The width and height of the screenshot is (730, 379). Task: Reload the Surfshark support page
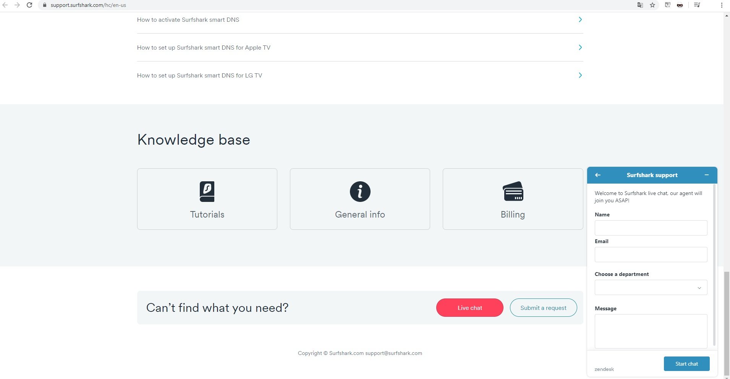click(x=29, y=5)
